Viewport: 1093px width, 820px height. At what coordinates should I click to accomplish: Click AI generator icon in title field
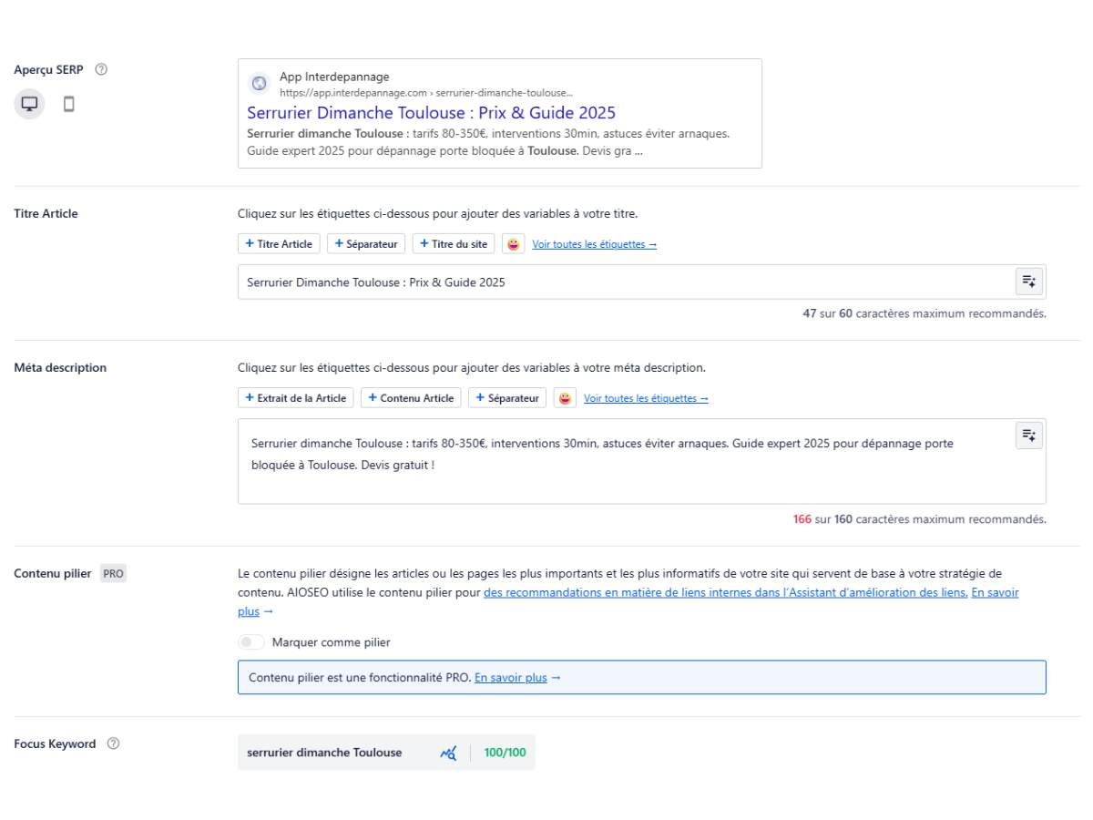[x=1028, y=282]
